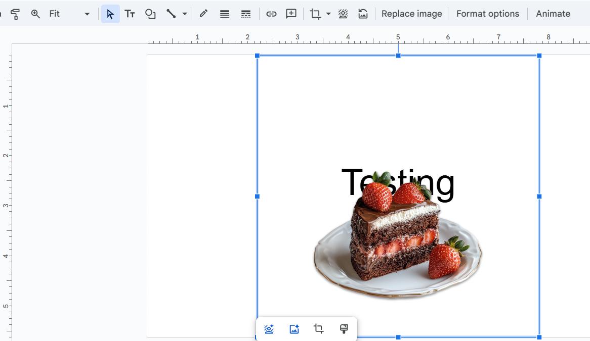The width and height of the screenshot is (590, 341).
Task: Choose the Text box tool
Action: coord(130,14)
